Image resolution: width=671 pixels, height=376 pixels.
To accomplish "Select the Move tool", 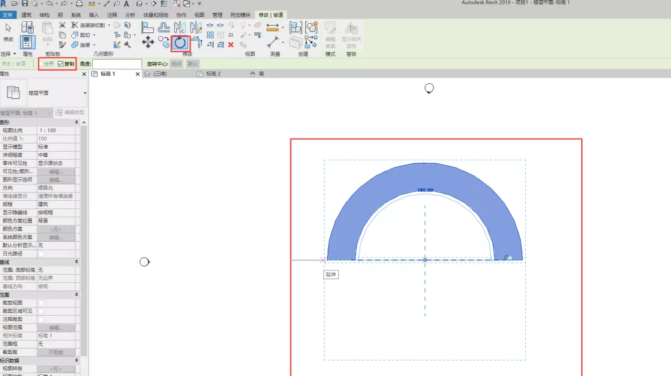I will [x=148, y=42].
